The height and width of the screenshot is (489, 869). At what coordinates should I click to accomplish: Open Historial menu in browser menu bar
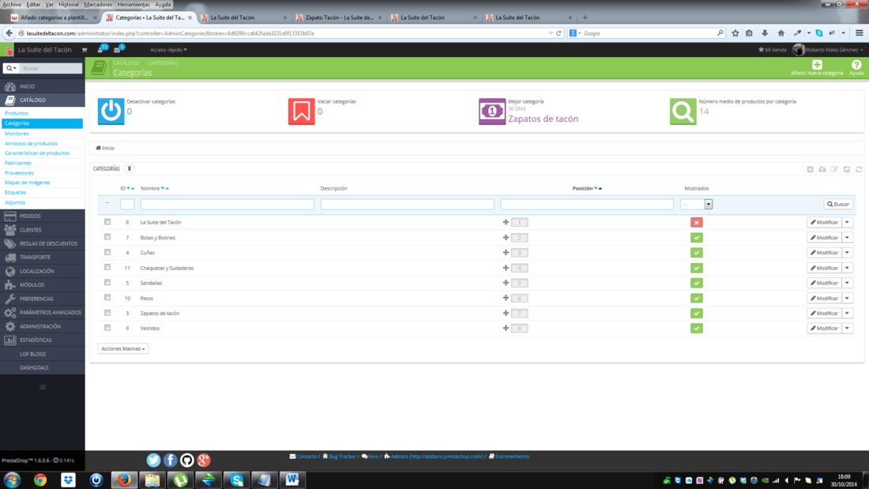(69, 5)
